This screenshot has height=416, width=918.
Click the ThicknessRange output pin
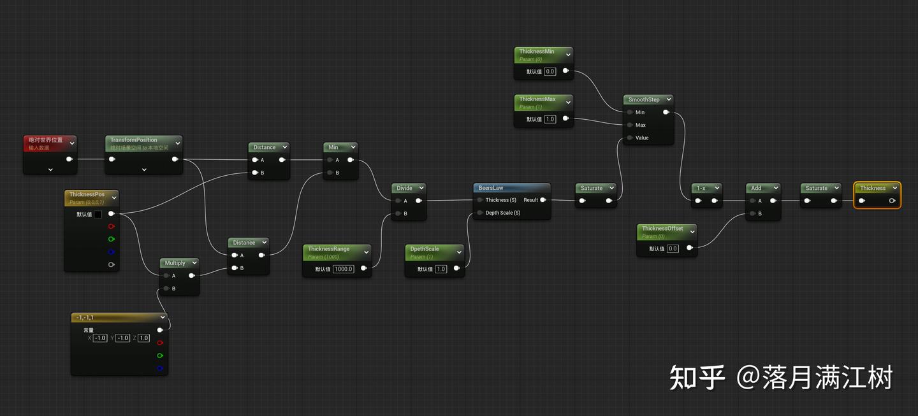point(363,269)
